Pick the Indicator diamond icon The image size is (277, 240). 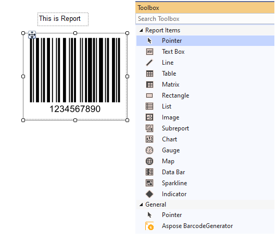pos(149,194)
